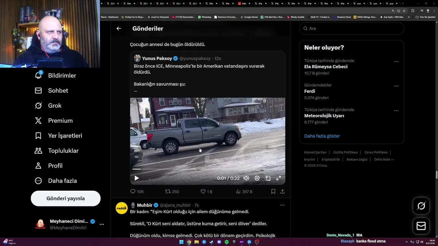Like the post with 1 B likes

(206, 192)
